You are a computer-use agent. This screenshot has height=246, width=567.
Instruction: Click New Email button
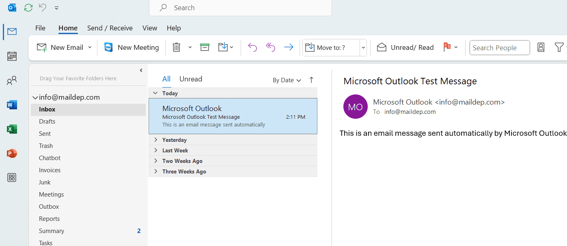tap(60, 47)
